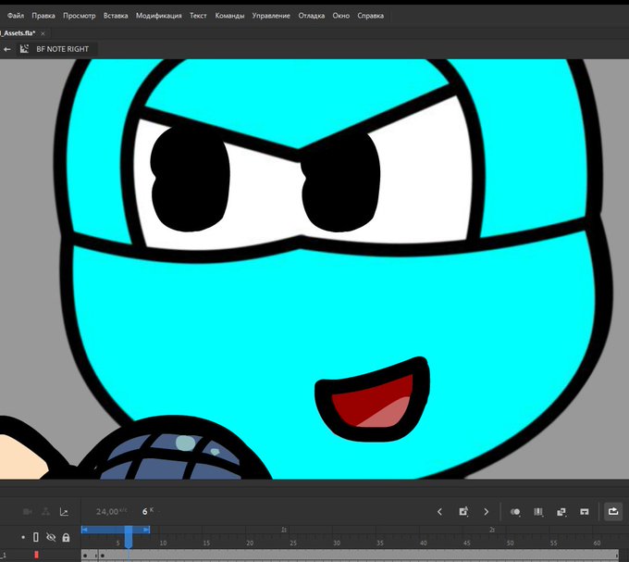
Task: Toggle the loop playback button
Action: 613,511
